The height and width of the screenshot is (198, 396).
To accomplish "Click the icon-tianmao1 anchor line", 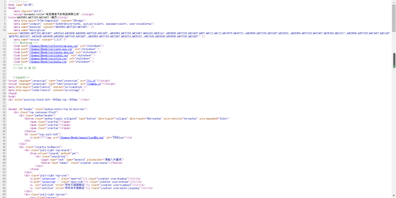I will (x=88, y=185).
